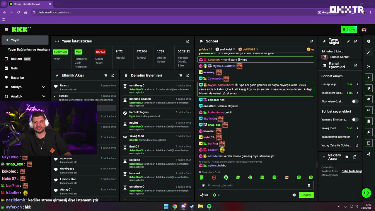Open chat settings gear icon
The height and width of the screenshot is (211, 375).
pyautogui.click(x=294, y=195)
